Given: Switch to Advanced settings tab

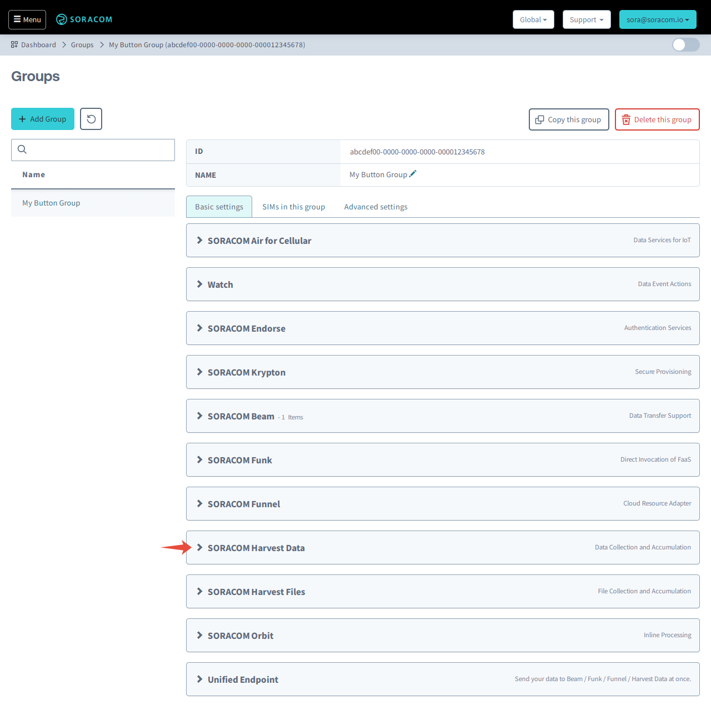Looking at the screenshot, I should click(376, 207).
